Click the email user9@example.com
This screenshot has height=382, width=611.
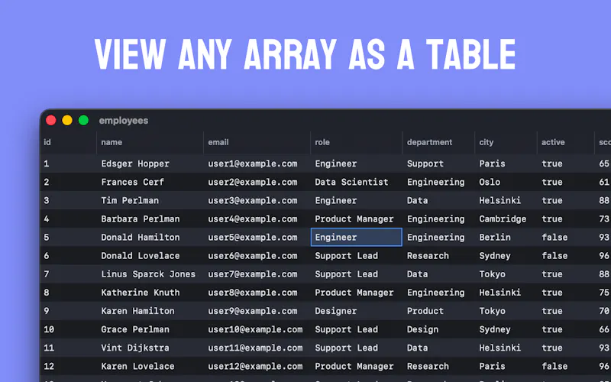coord(253,311)
